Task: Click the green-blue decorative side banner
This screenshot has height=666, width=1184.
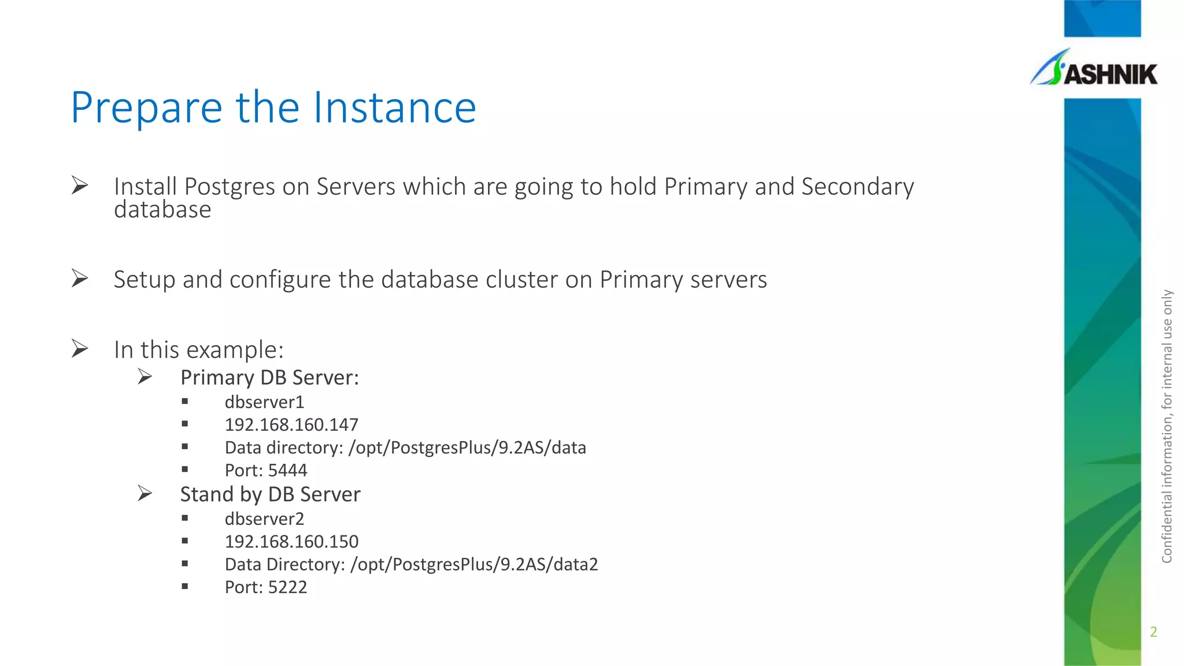Action: click(x=1102, y=382)
